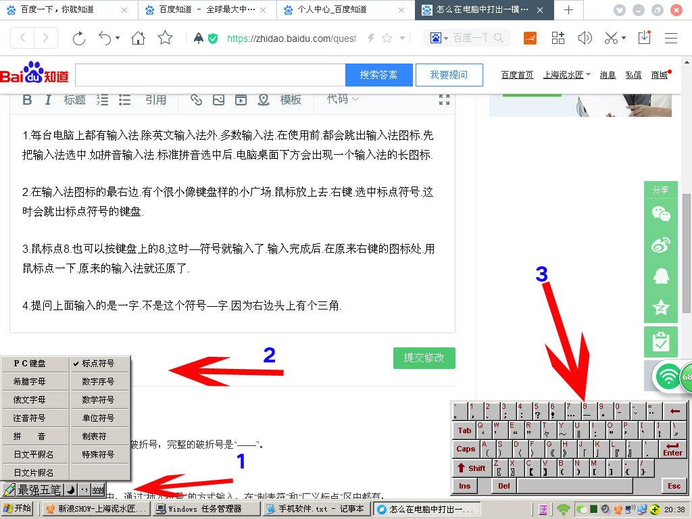Insert a hyperlink using the editor link icon
This screenshot has width=692, height=519.
pyautogui.click(x=196, y=99)
